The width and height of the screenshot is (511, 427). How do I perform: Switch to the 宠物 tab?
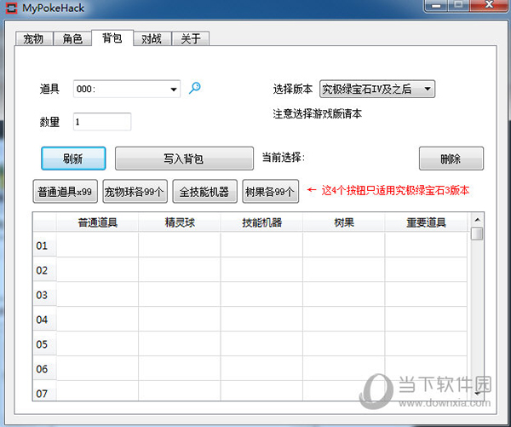(33, 39)
